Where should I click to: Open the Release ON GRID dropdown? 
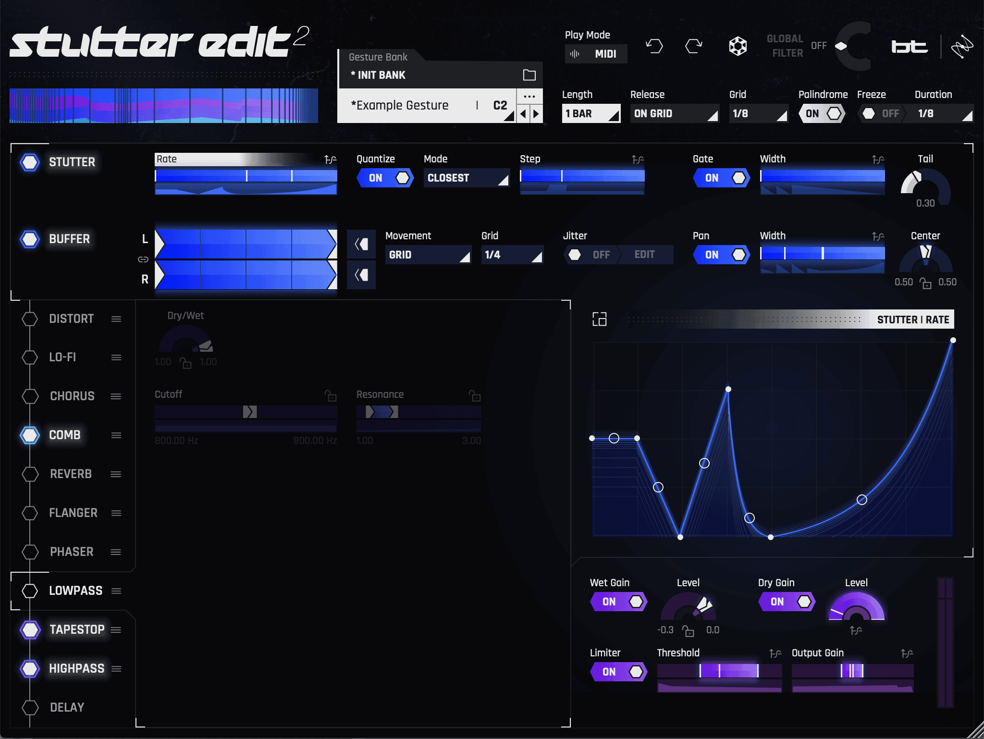coord(675,114)
